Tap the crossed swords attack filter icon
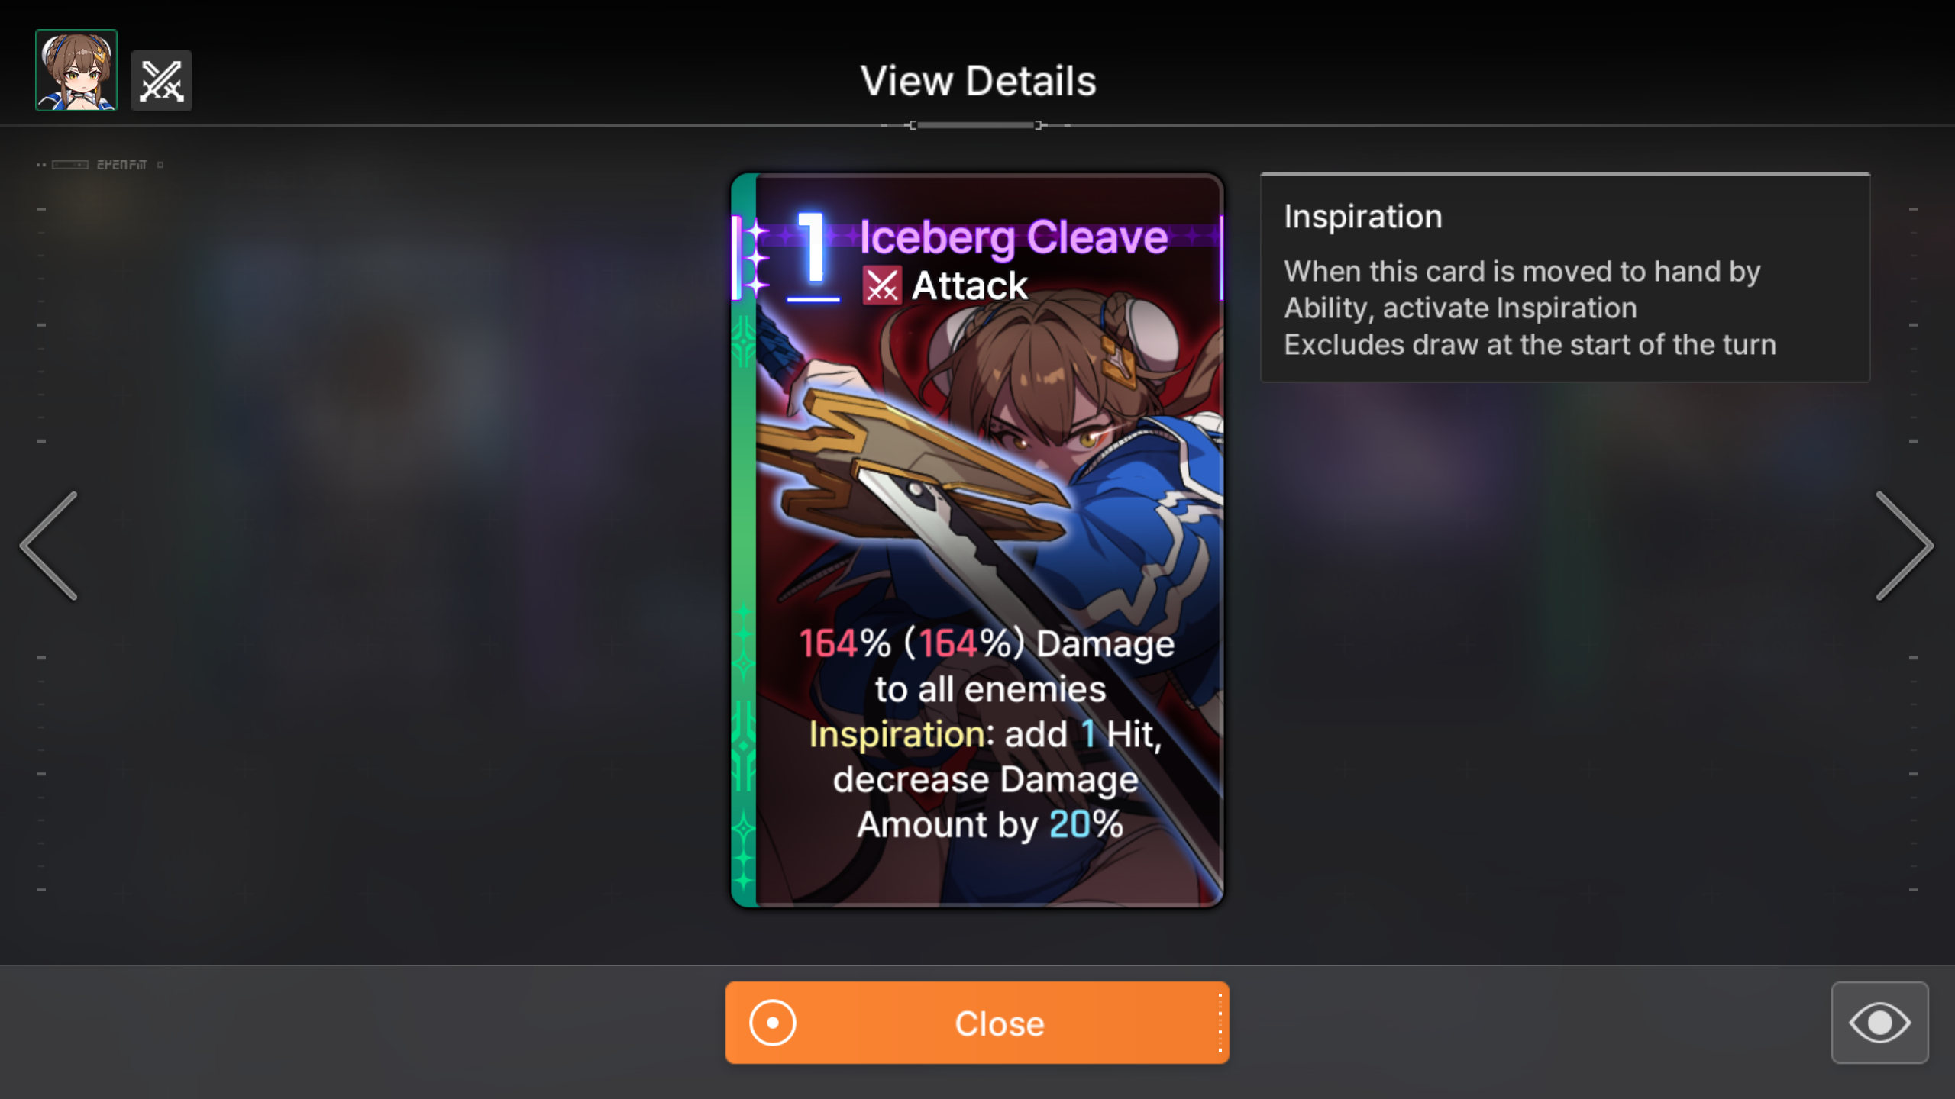The image size is (1955, 1099). 162,81
